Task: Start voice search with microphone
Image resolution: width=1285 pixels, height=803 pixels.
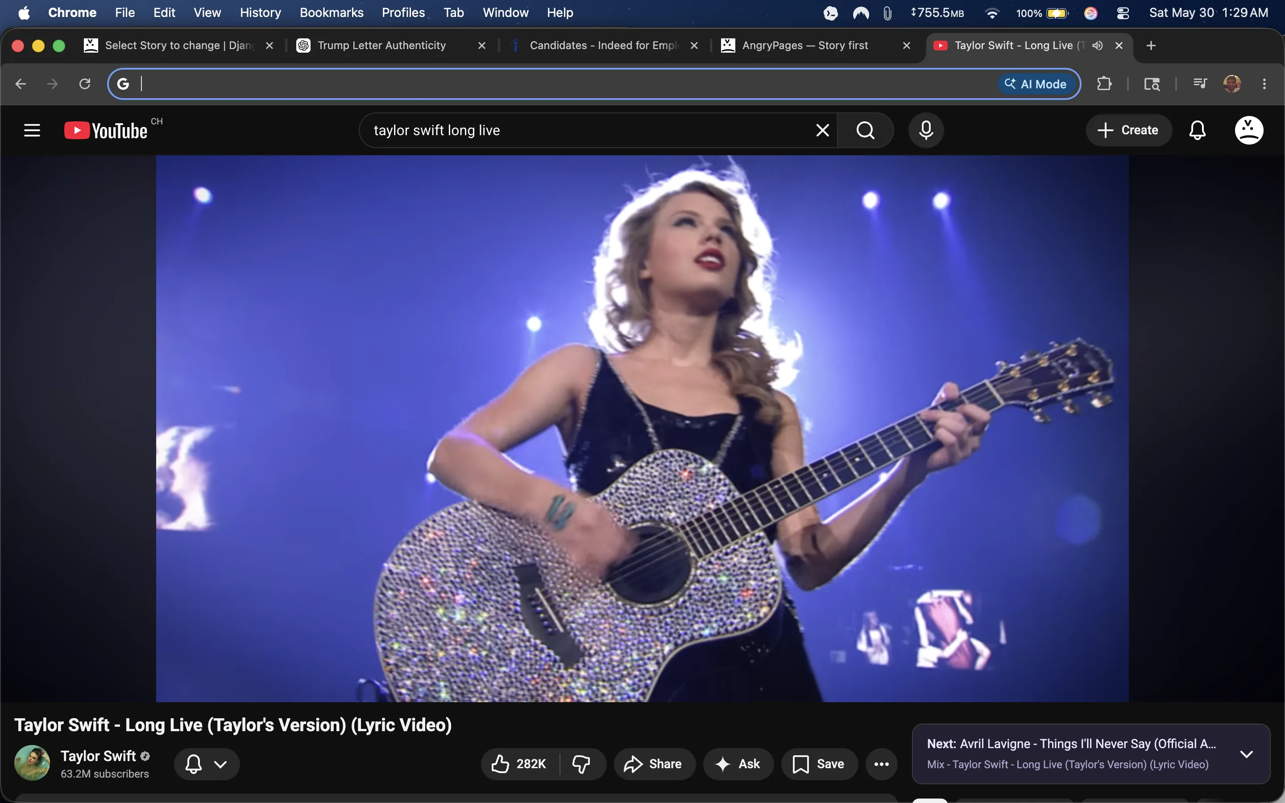Action: (x=926, y=130)
